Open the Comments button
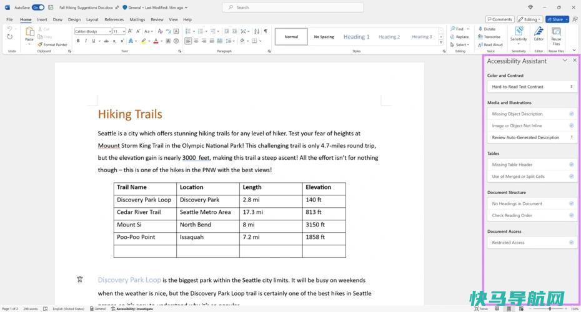This screenshot has width=581, height=312. coord(500,19)
